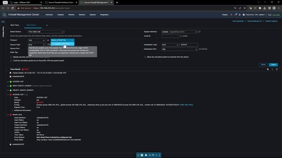Click the destination IP address field 8.8.8.8
This screenshot has height=158, width=282.
pyautogui.click(x=189, y=45)
